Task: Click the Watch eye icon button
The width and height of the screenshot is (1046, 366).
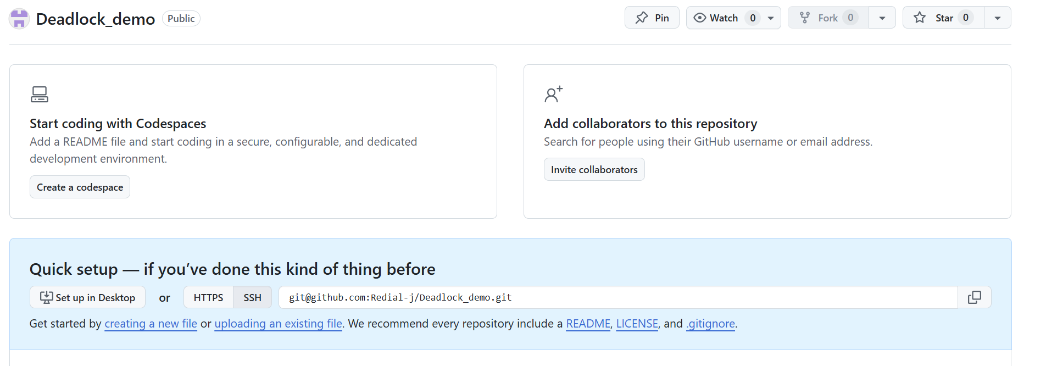Action: [715, 18]
